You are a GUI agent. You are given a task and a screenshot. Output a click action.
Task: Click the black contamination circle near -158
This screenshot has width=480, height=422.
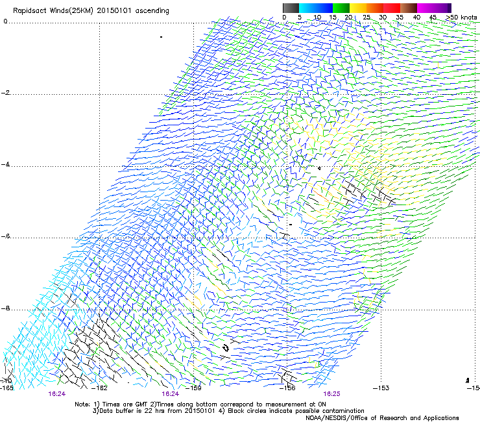point(226,348)
